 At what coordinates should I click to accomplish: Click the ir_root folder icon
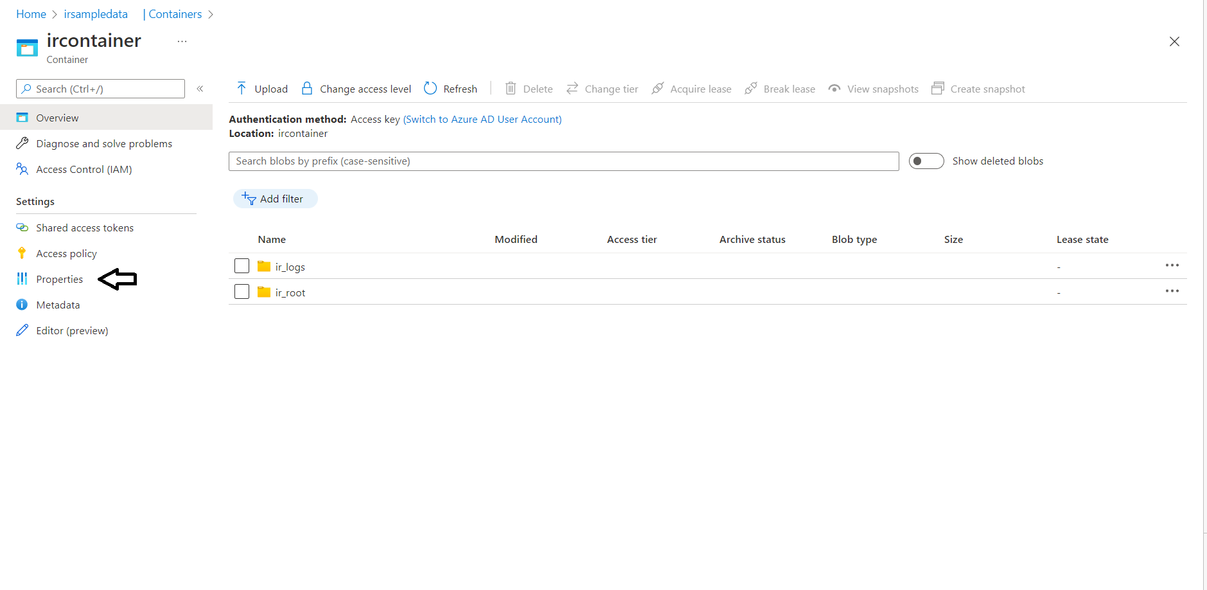coord(264,292)
